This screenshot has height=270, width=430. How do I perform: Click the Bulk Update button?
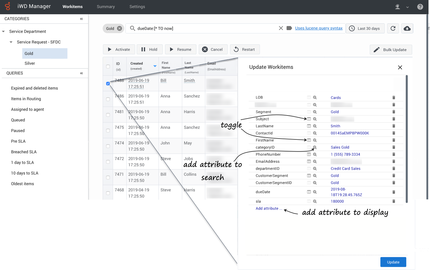(x=390, y=50)
